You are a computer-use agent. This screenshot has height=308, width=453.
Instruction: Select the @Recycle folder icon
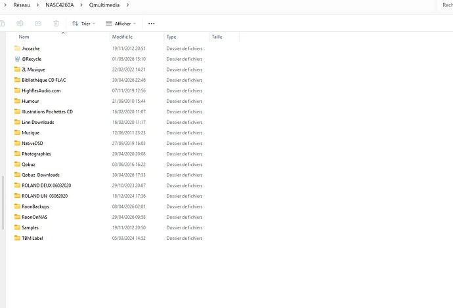tap(17, 59)
